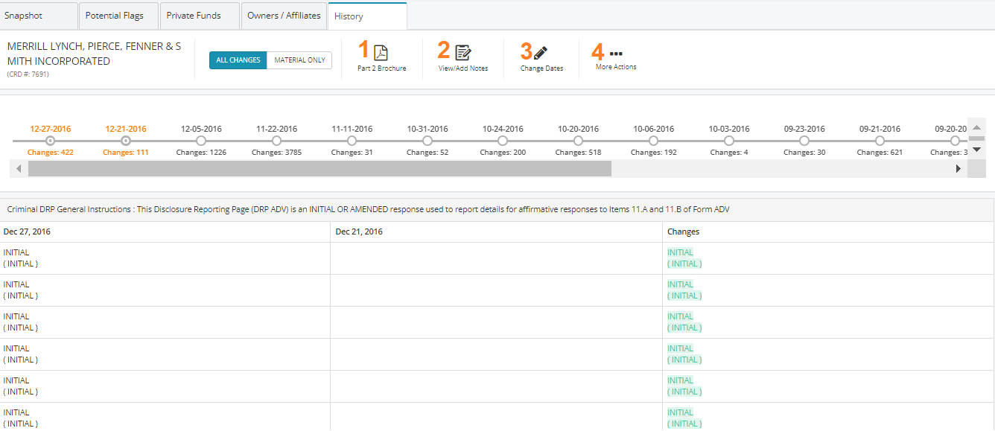The width and height of the screenshot is (995, 431).
Task: Click the Changes: 621 count label
Action: point(880,153)
